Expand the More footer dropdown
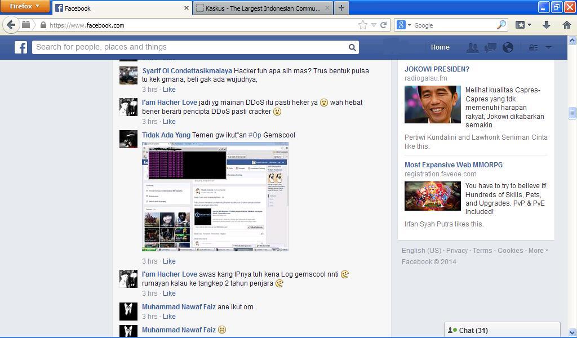The width and height of the screenshot is (577, 338). click(x=538, y=251)
